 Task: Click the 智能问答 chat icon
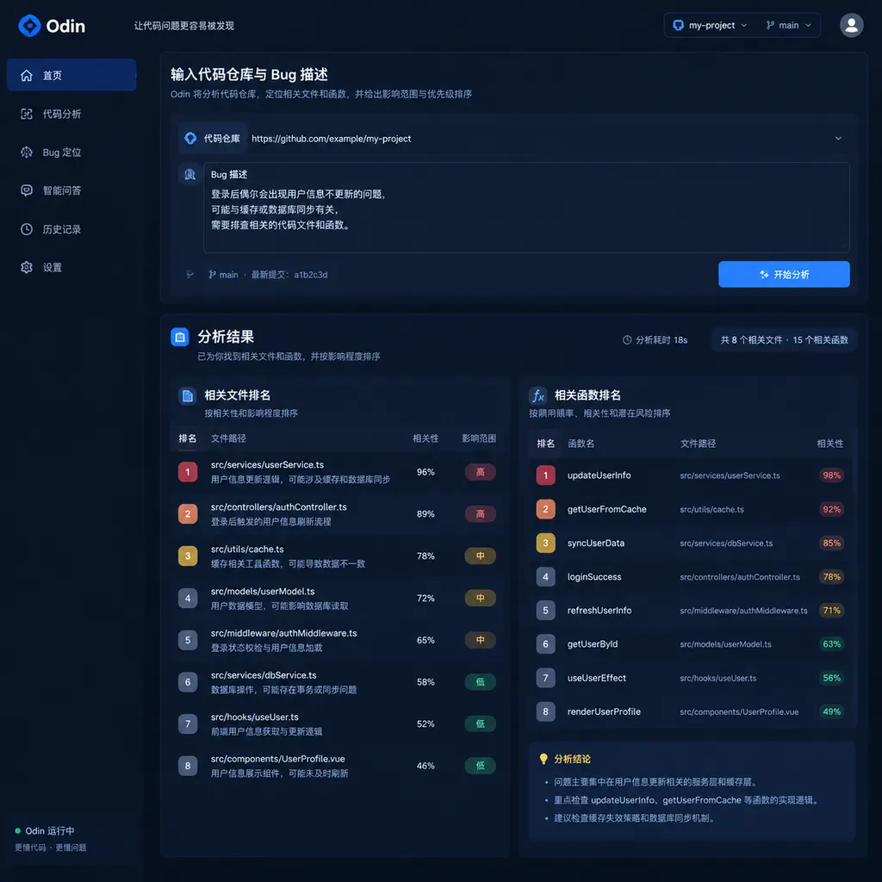pyautogui.click(x=27, y=190)
